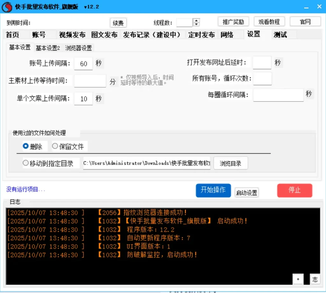
Task: Open the 观看教程 tutorial button
Action: [x=269, y=21]
